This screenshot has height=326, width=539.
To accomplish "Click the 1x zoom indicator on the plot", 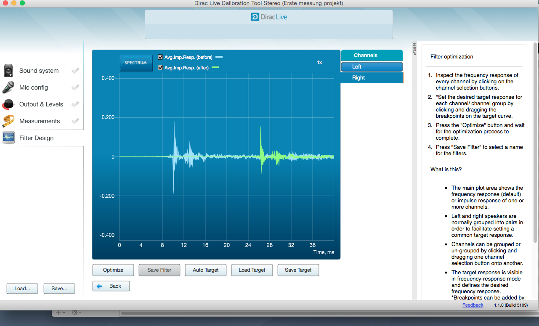I will [319, 62].
